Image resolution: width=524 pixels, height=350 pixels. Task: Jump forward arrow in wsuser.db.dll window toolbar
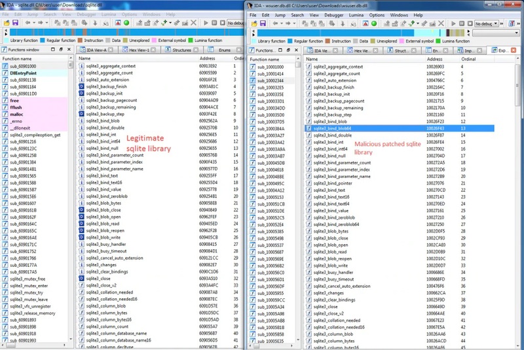[288, 24]
